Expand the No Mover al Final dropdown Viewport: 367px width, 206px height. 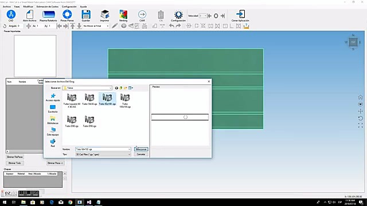[107, 26]
